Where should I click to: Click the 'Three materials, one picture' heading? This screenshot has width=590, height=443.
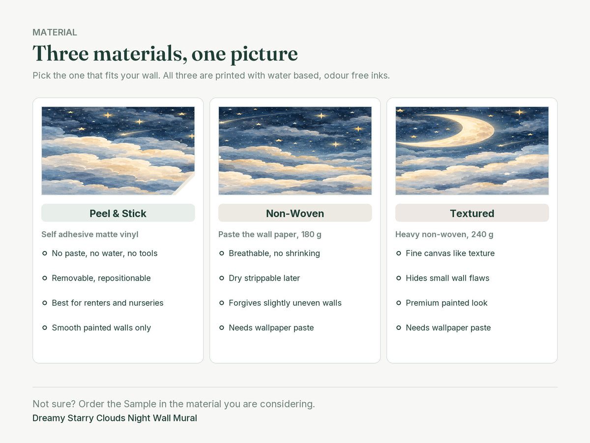165,53
